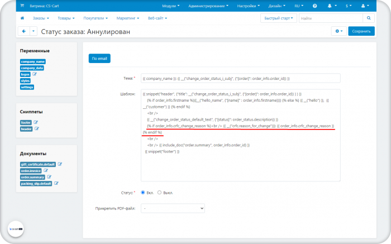Insert the styles variable
Image resolution: width=391 pixels, height=244 pixels.
pos(25,81)
